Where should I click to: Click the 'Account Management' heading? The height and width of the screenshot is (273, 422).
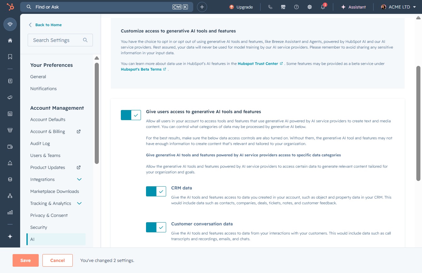[x=57, y=108]
